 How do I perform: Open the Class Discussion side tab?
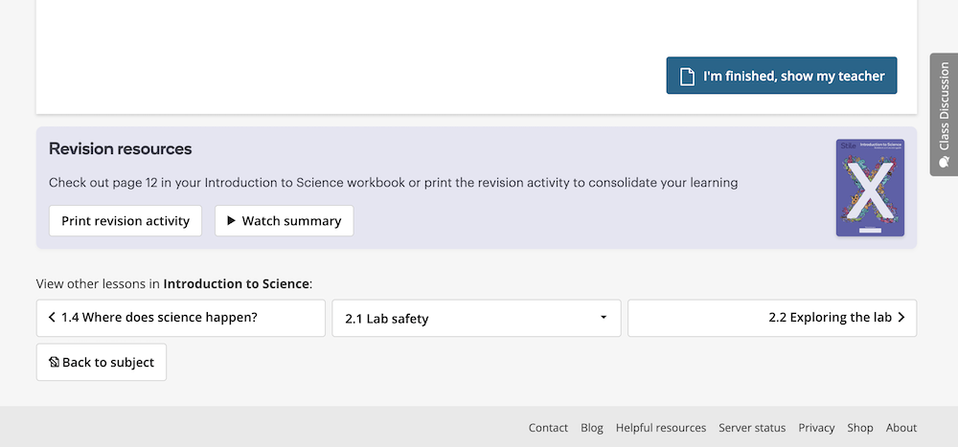[944, 115]
